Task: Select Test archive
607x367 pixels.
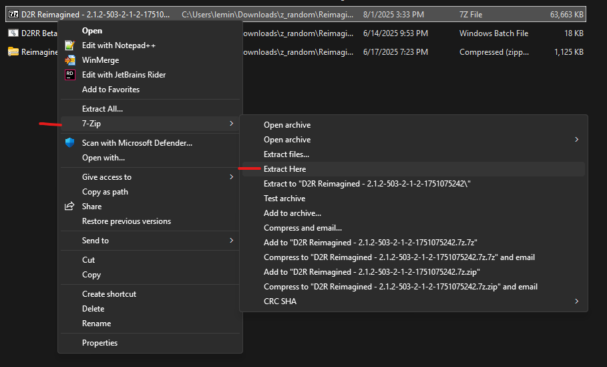Action: click(x=284, y=199)
